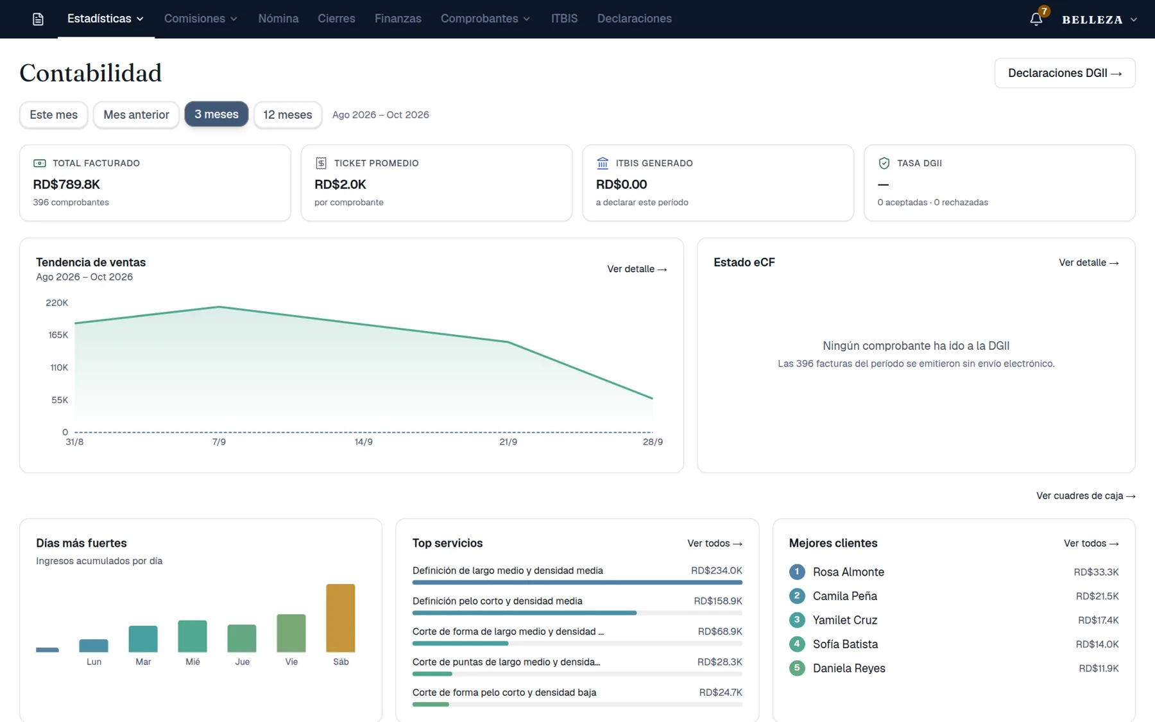1155x722 pixels.
Task: Click the Declaraciones DGII button
Action: click(1065, 73)
